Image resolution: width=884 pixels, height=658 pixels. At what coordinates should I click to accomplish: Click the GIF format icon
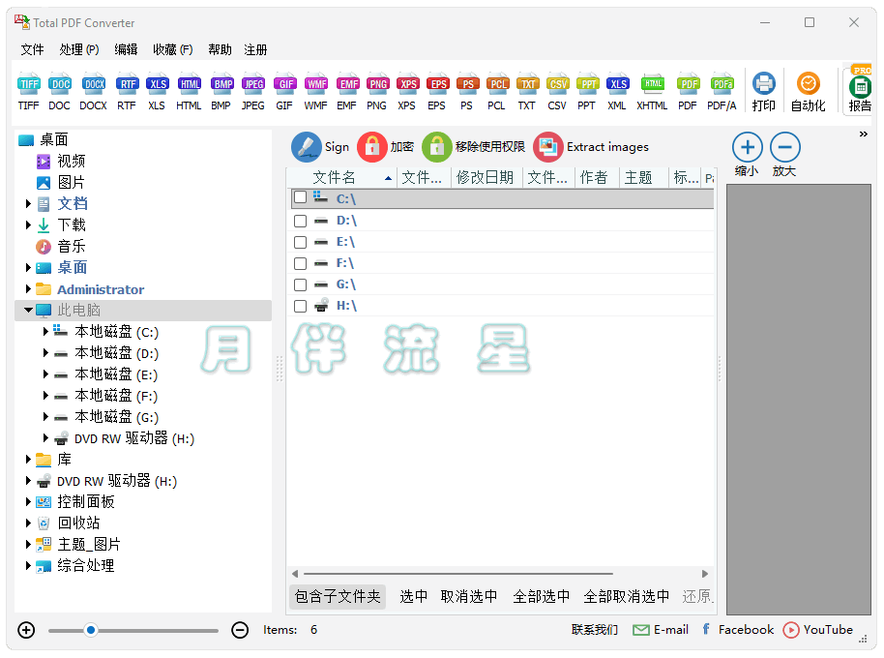click(x=284, y=91)
